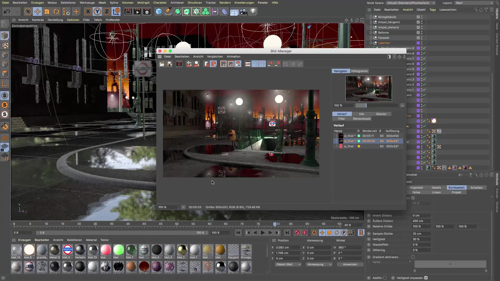Add a cube primitive
The image size is (500, 281).
tap(159, 11)
